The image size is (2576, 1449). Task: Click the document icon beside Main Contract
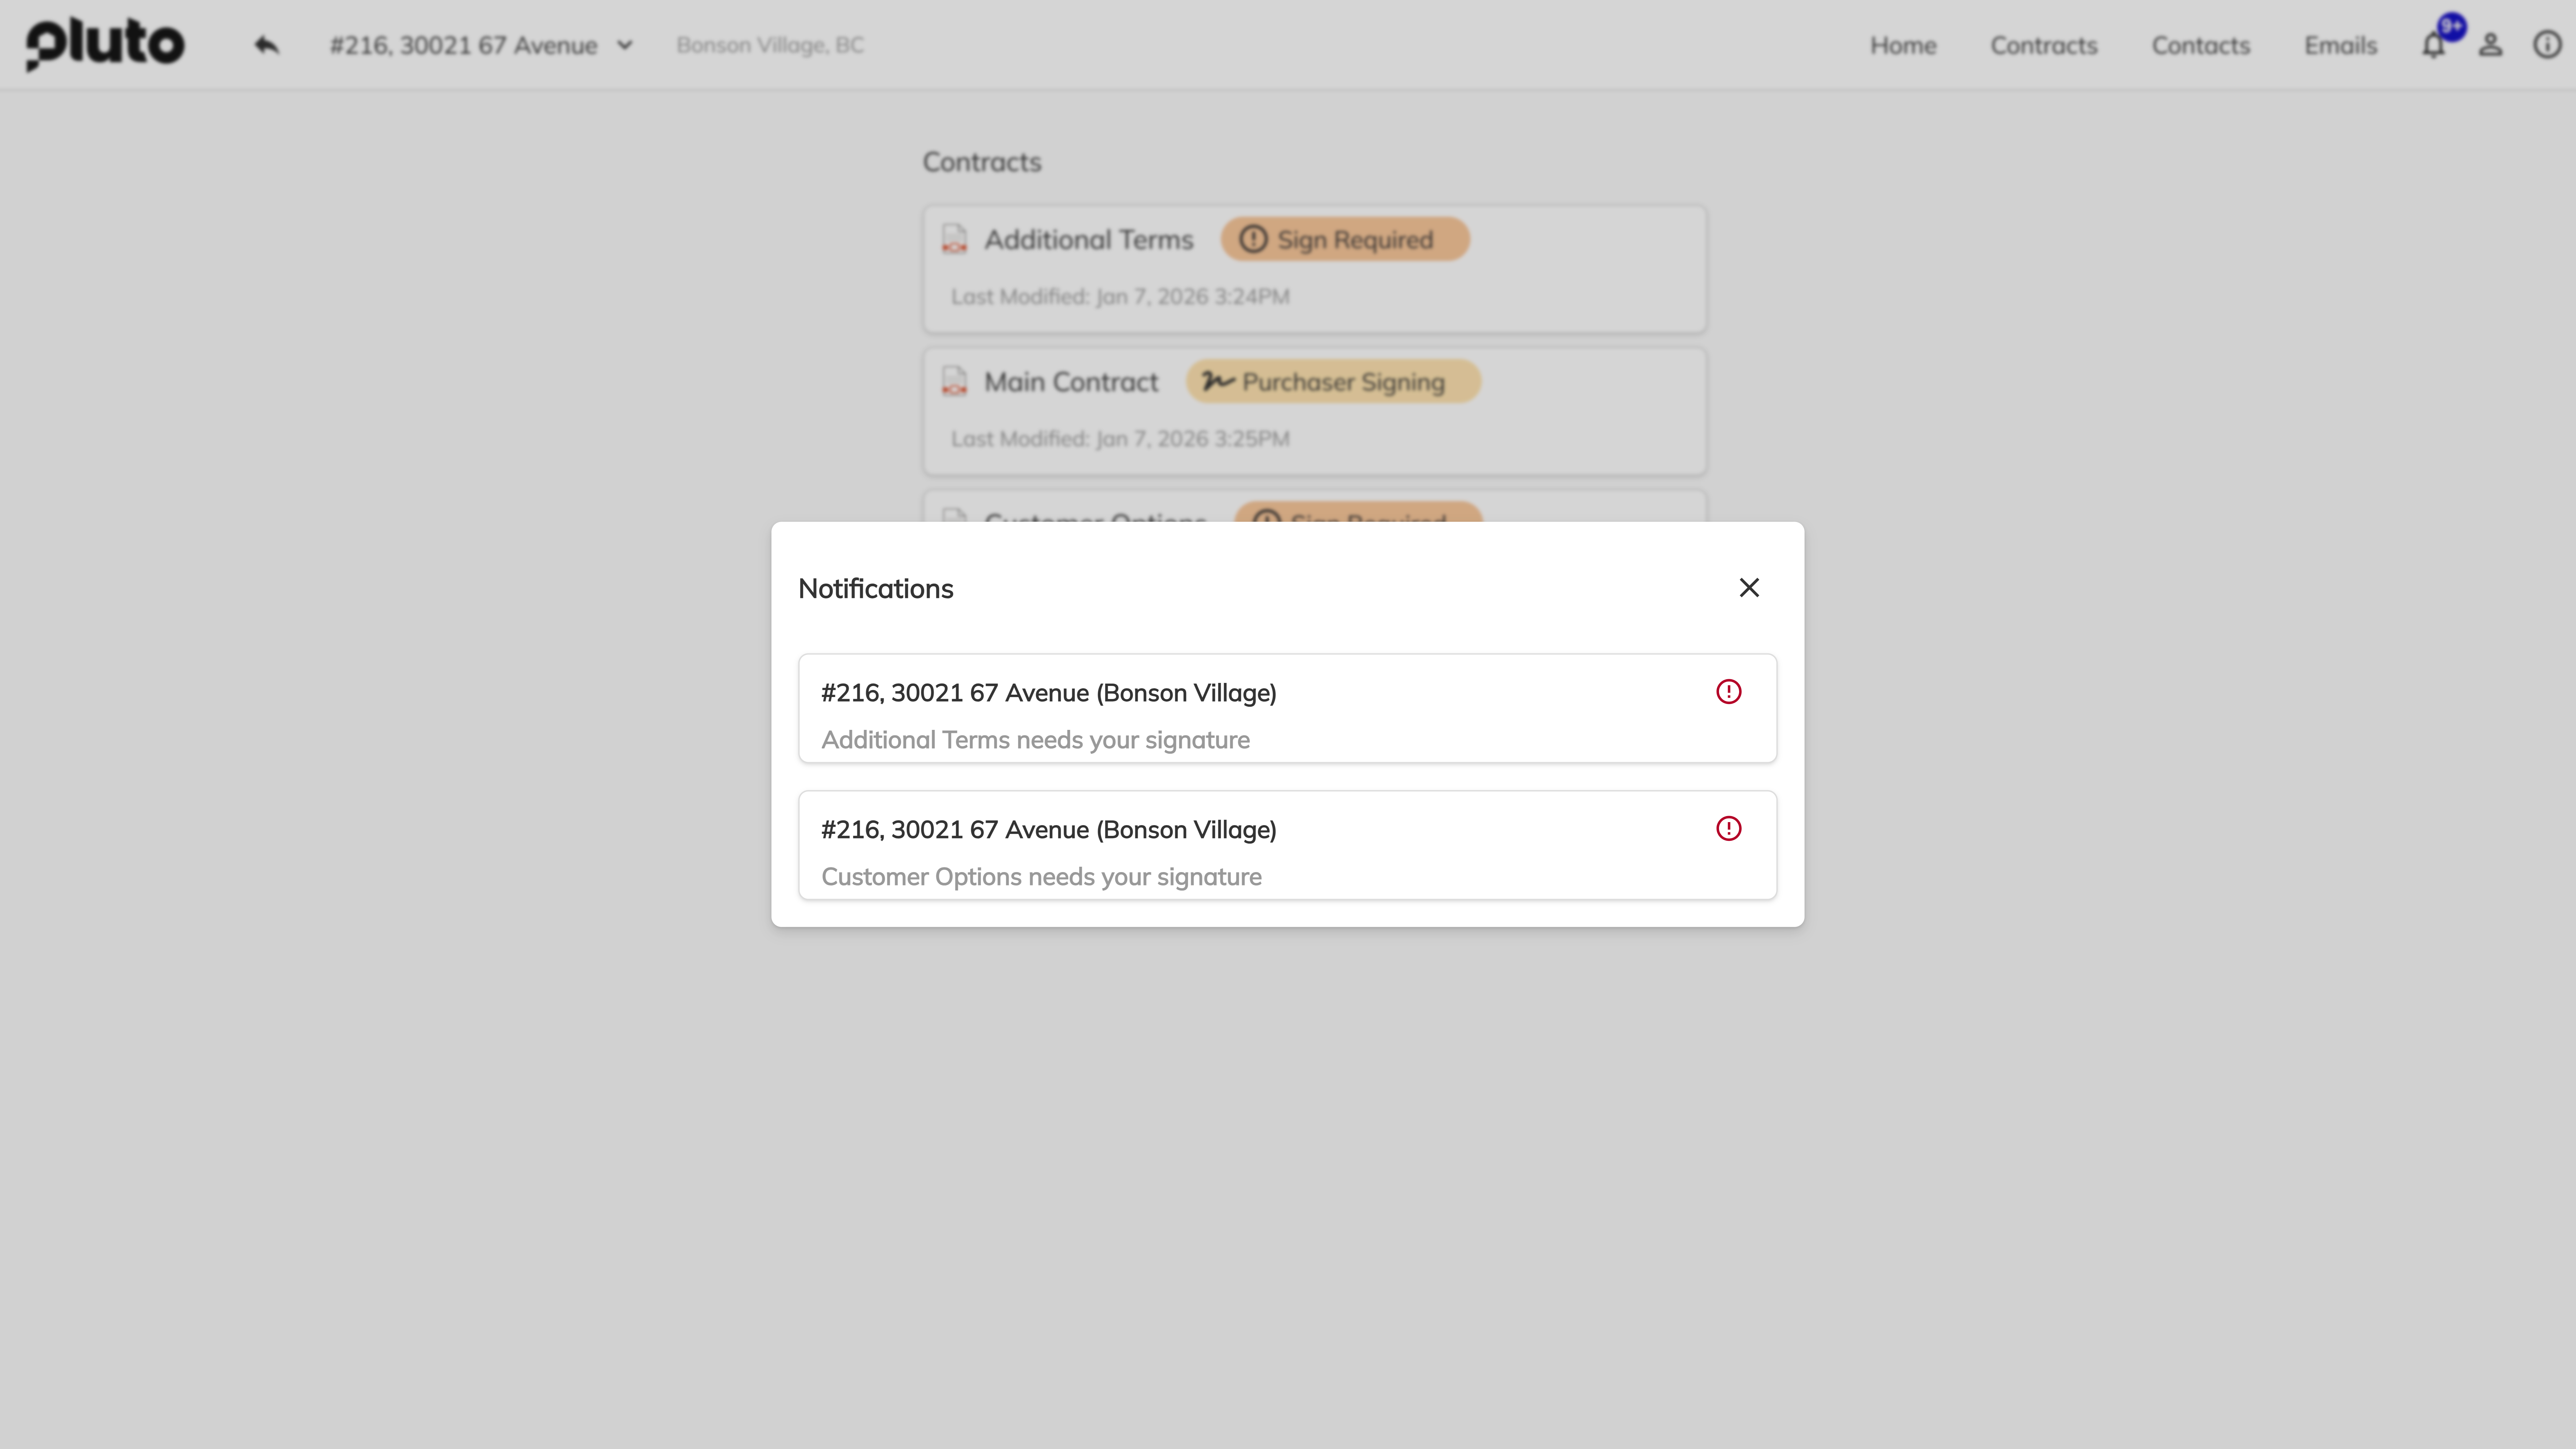click(955, 380)
